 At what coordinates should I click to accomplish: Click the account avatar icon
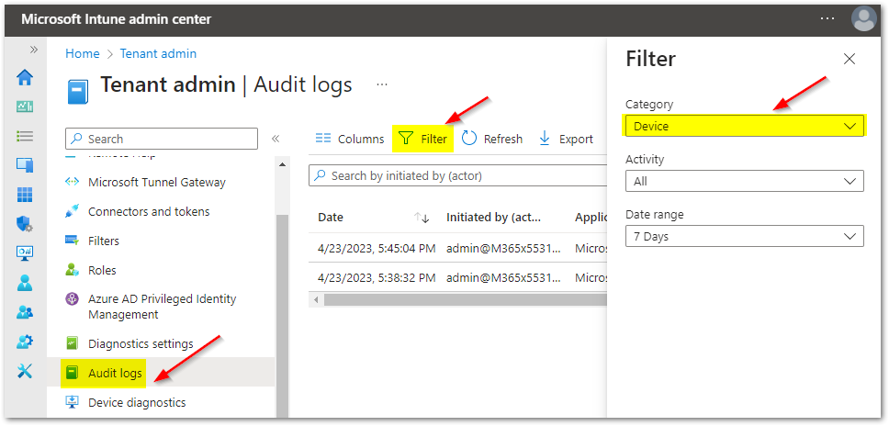pyautogui.click(x=864, y=19)
